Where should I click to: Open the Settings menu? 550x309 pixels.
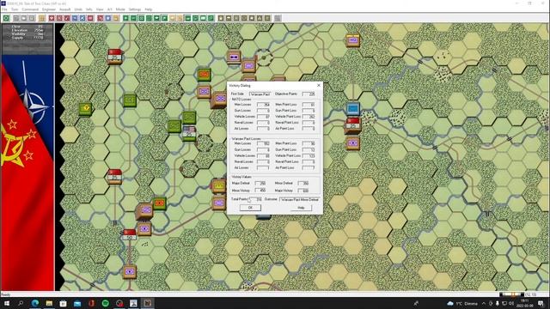pyautogui.click(x=135, y=9)
